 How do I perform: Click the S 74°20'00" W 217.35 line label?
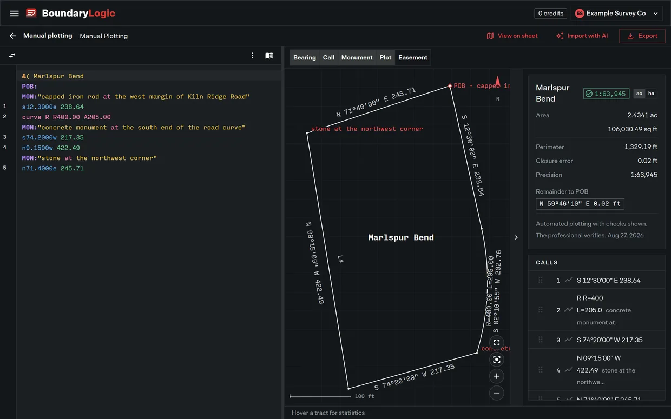[x=415, y=377]
